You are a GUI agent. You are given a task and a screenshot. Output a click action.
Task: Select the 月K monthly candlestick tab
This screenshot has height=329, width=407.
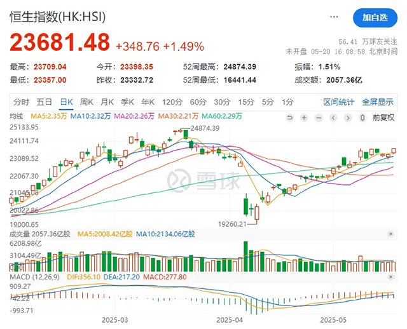point(107,102)
